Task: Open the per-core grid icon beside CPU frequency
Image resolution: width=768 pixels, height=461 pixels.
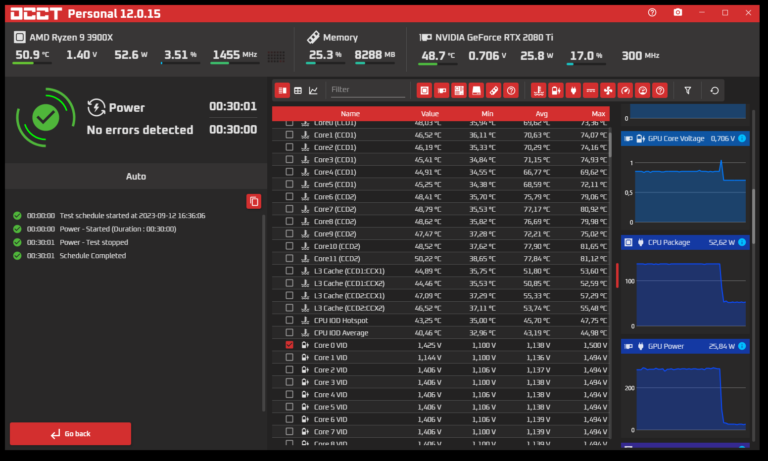Action: (276, 57)
